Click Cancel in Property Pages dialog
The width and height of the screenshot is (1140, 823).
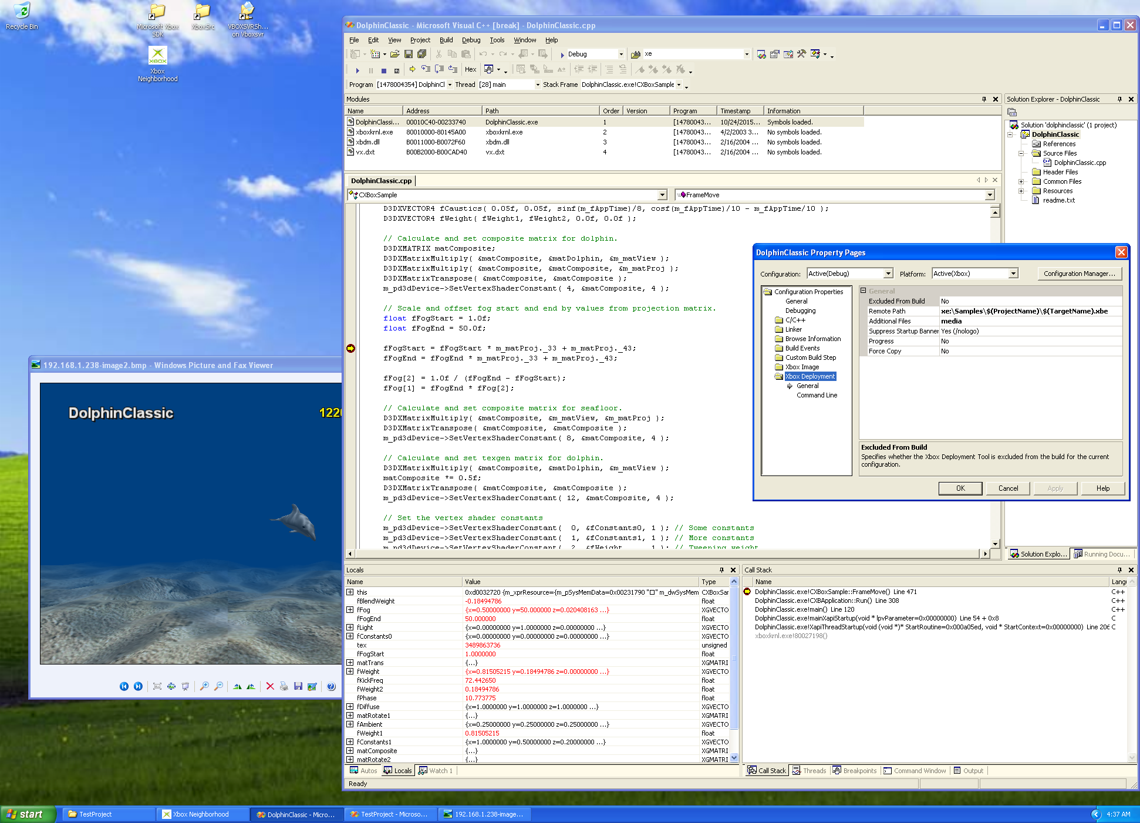coord(1009,488)
